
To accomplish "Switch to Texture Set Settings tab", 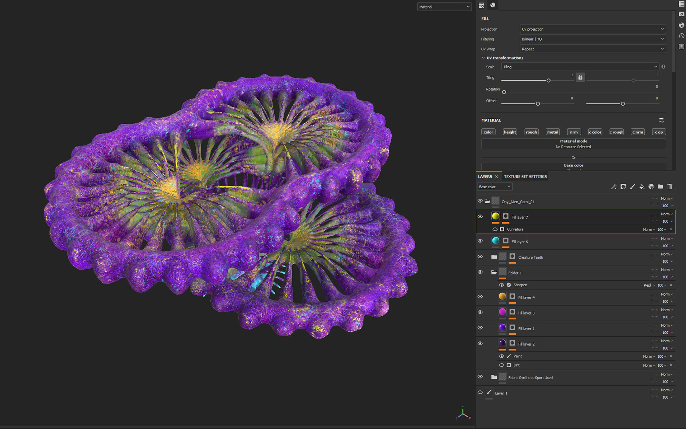I will pyautogui.click(x=525, y=177).
